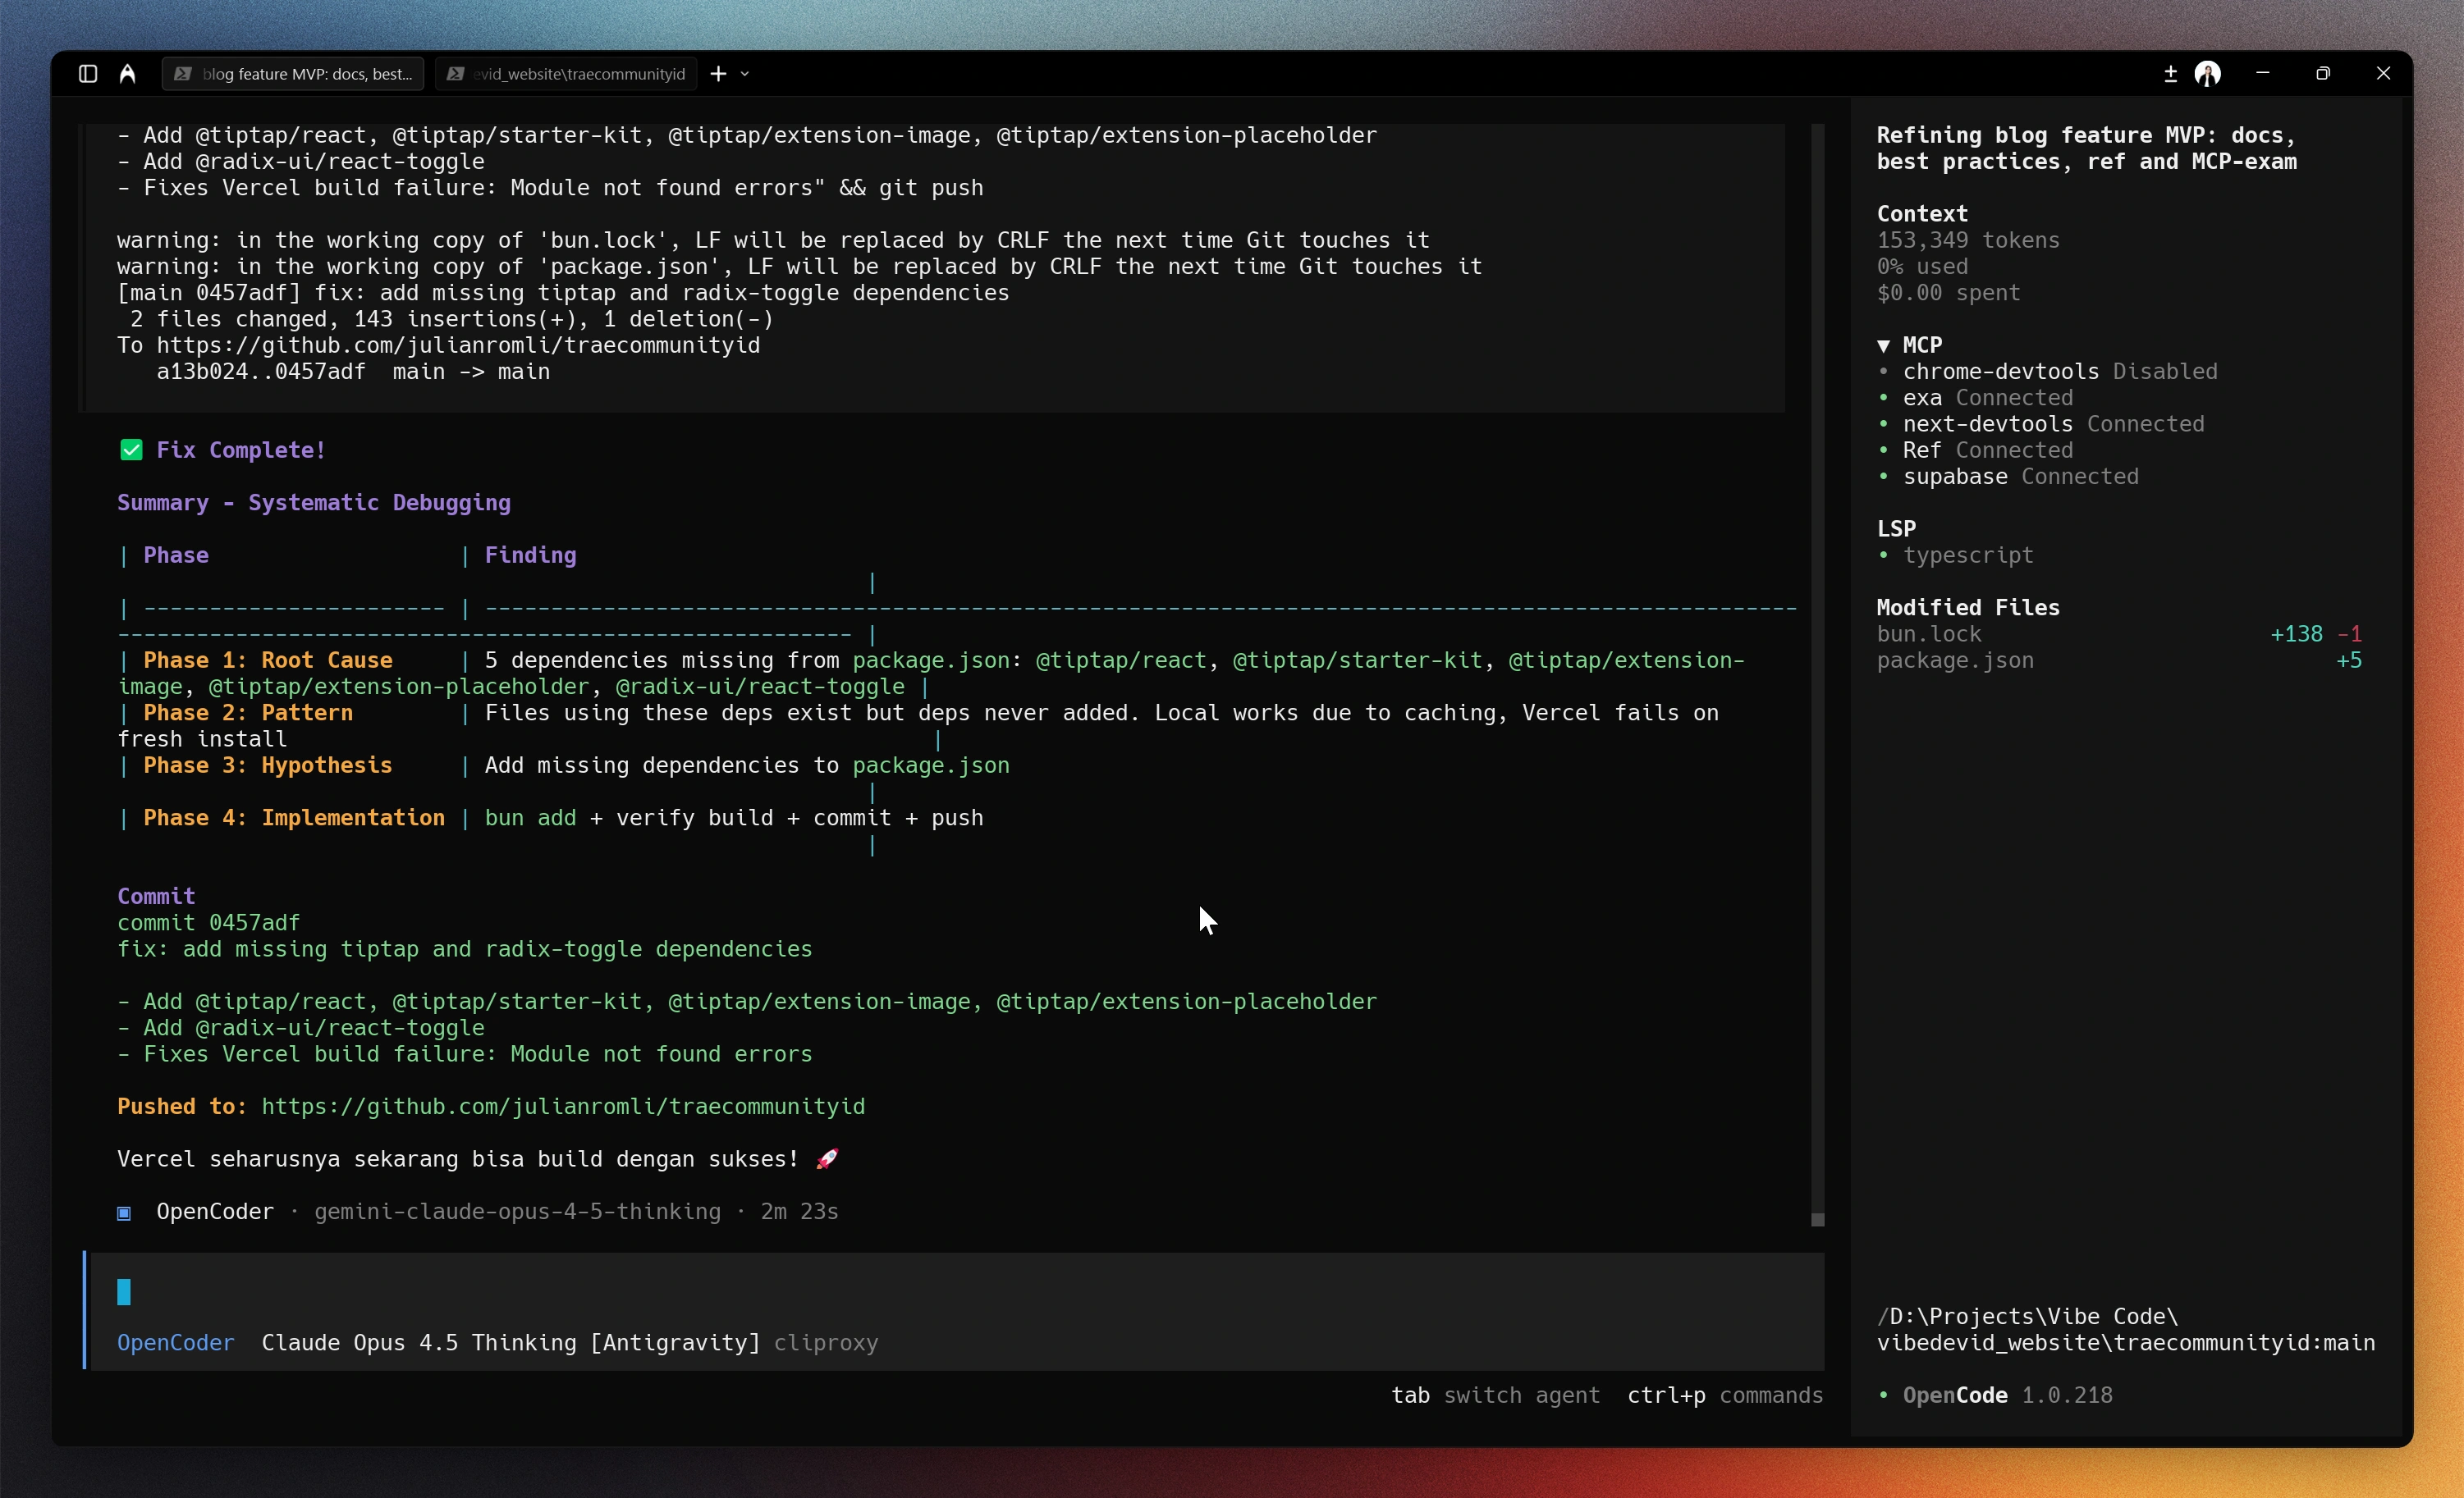The width and height of the screenshot is (2464, 1498).
Task: Toggle the OpenCoder task status checkbox
Action: 124,1213
